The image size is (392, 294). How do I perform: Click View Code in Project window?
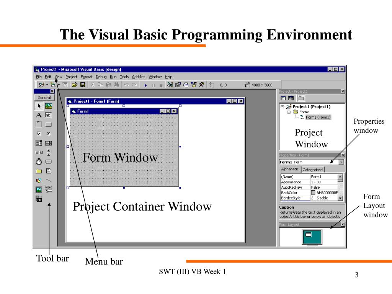(x=283, y=98)
